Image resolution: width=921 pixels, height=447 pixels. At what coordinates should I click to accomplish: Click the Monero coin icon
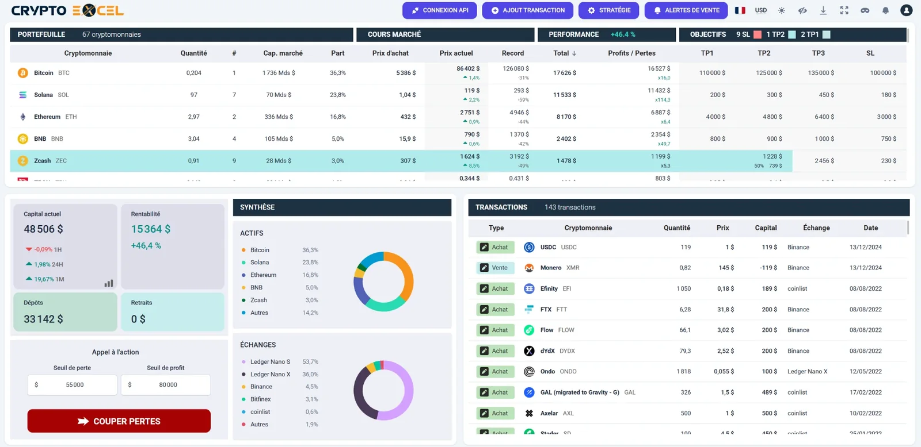pyautogui.click(x=529, y=268)
